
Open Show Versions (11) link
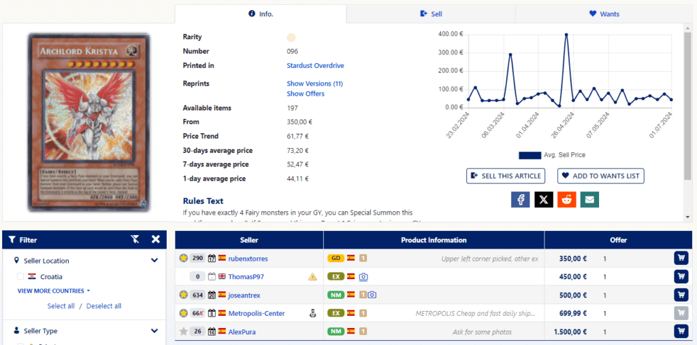(x=314, y=84)
